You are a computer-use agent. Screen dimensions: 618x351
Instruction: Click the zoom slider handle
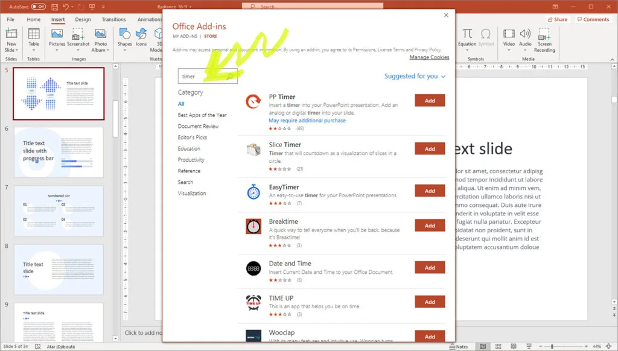[552, 346]
